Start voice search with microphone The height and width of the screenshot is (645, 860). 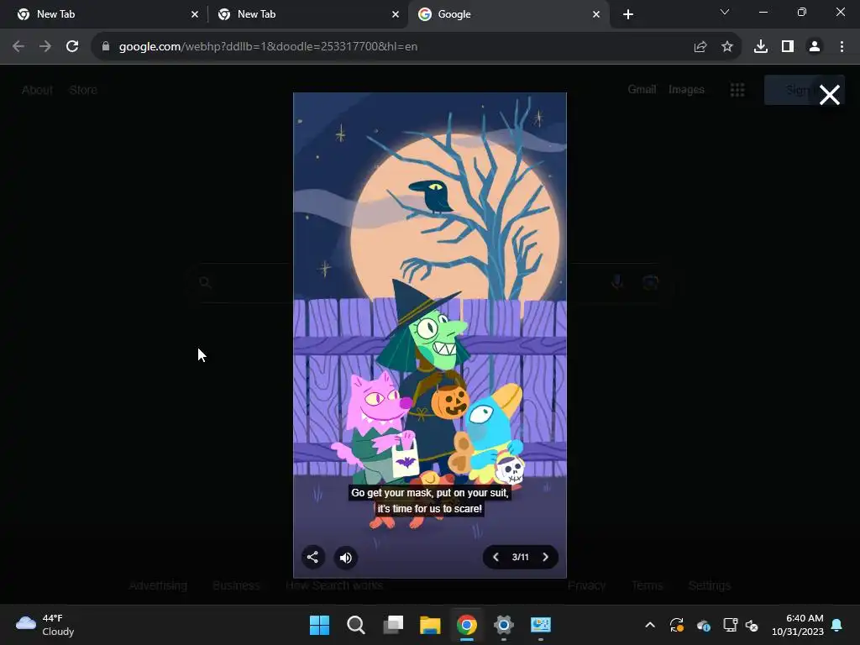(617, 282)
